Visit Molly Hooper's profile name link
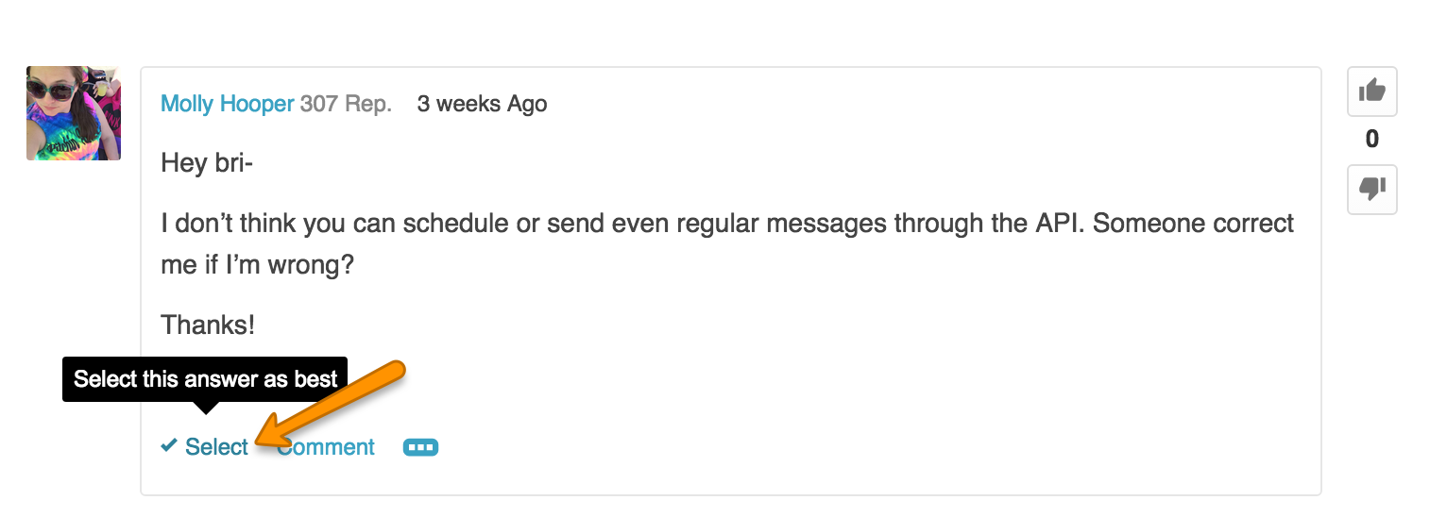The height and width of the screenshot is (517, 1430). (228, 104)
